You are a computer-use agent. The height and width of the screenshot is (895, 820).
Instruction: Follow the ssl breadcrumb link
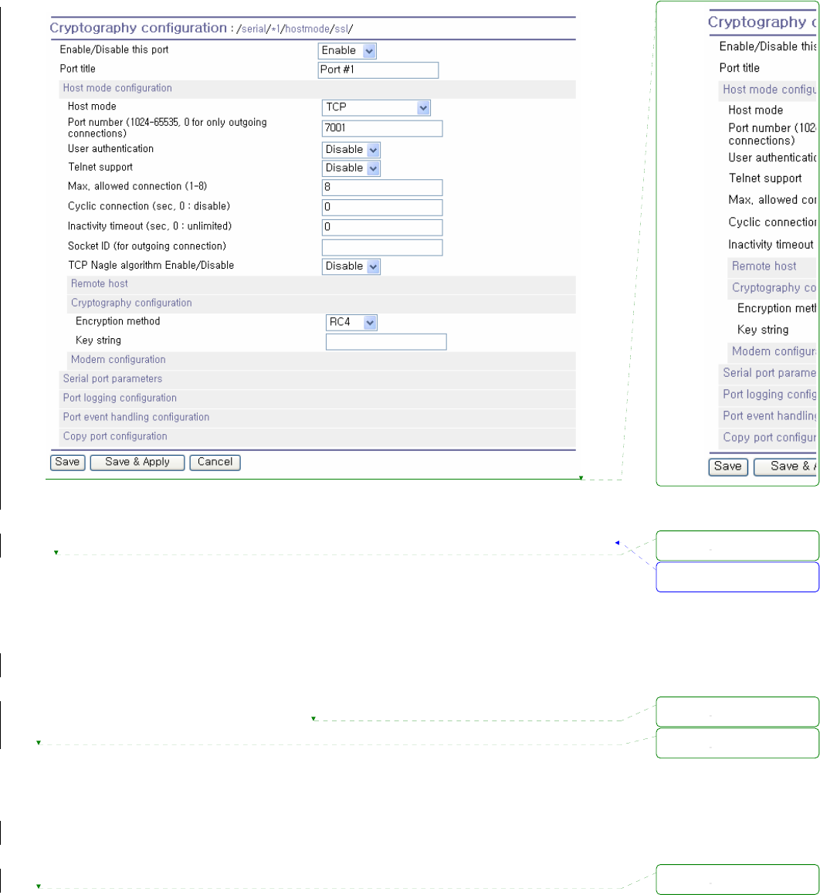tap(341, 29)
